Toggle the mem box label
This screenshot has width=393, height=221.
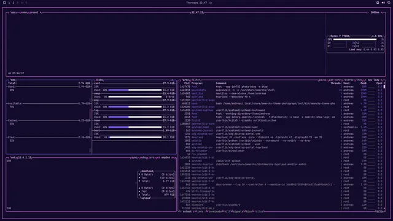coord(13,80)
